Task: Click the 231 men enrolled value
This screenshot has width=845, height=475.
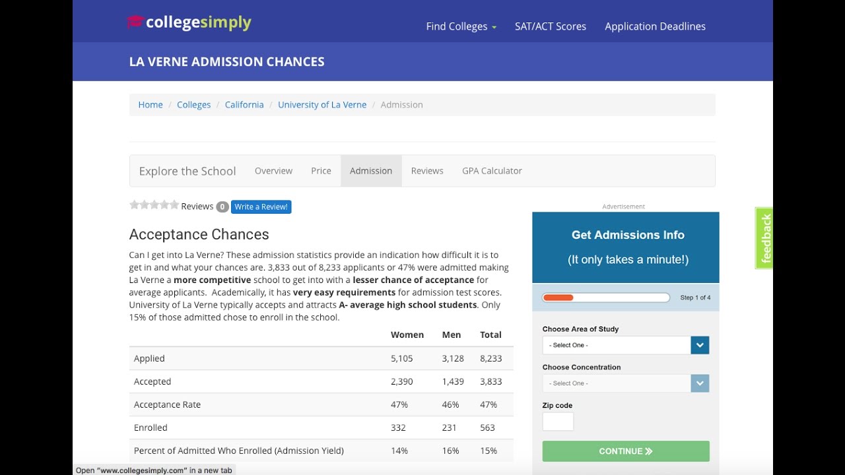Action: point(450,428)
